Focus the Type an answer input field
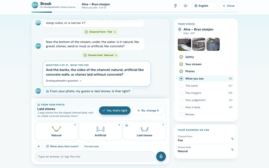Screen dimensions: 269x168 click(95, 157)
